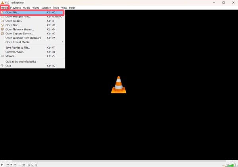Image resolution: width=238 pixels, height=167 pixels.
Task: Click the playback seek bar
Action: (x=119, y=161)
